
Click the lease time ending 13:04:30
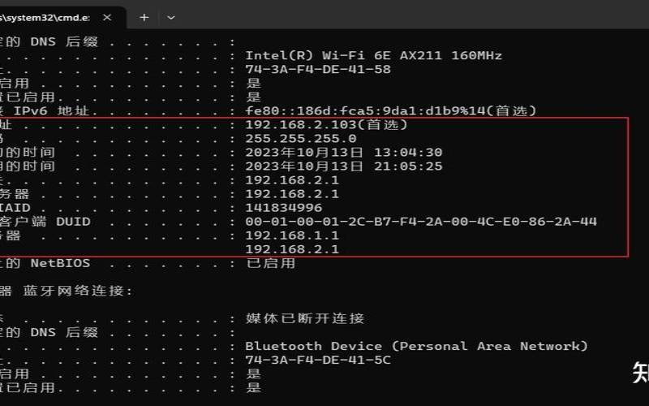point(344,152)
